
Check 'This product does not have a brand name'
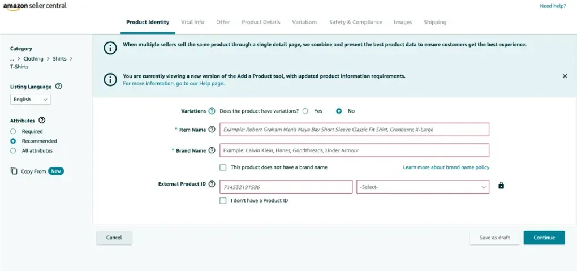tap(223, 167)
